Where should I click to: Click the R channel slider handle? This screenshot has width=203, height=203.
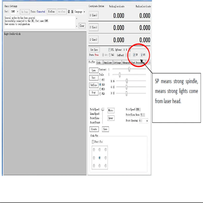pos(127,81)
